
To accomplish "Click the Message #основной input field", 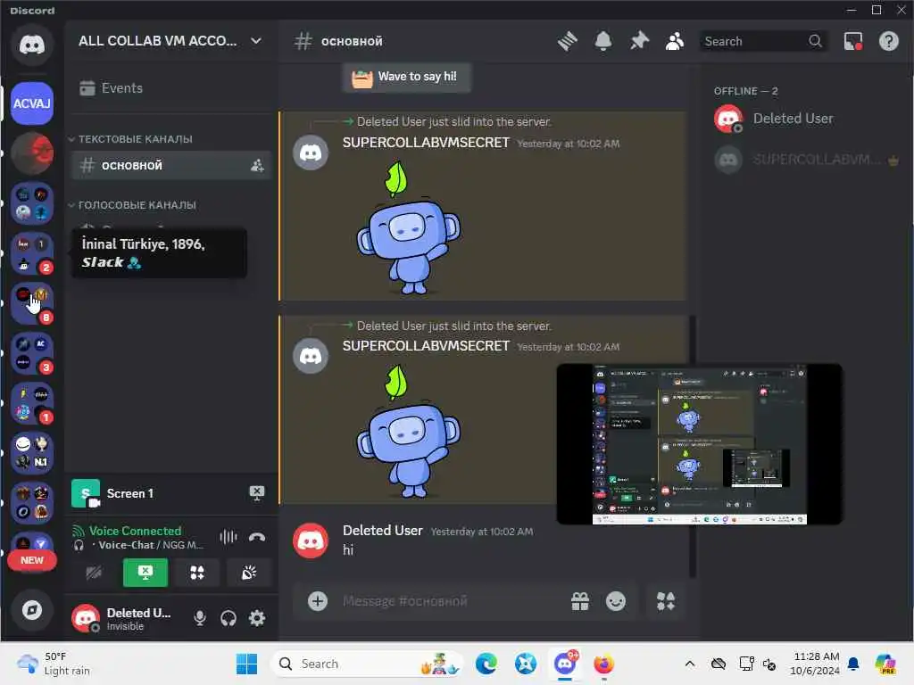I will (449, 601).
